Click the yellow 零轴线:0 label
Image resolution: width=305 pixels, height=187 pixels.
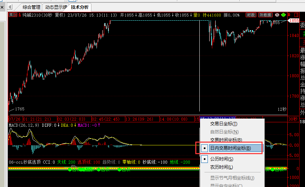131,162
